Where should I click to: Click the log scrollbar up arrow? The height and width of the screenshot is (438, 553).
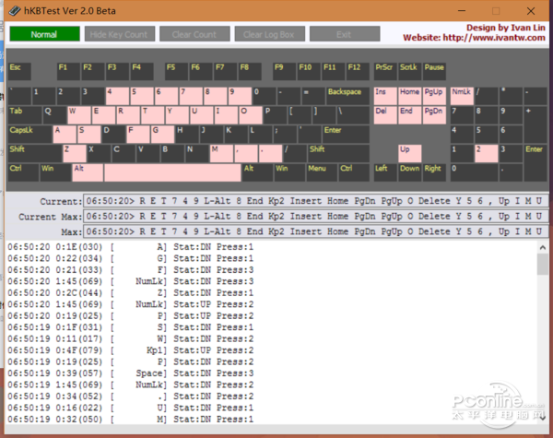[x=543, y=247]
